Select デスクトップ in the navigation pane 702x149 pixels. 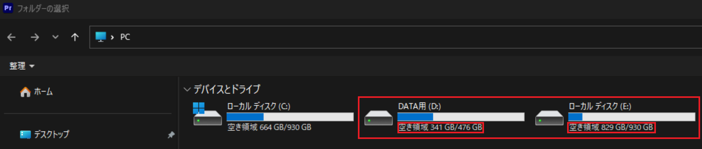(51, 135)
